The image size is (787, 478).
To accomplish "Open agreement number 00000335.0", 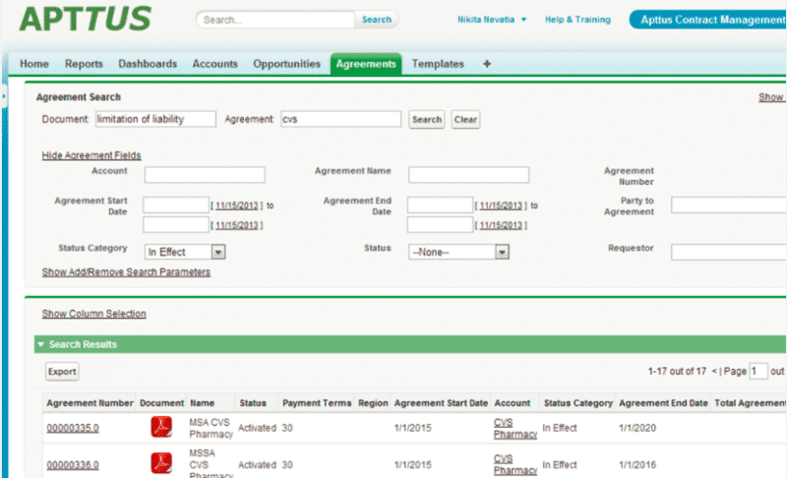I will point(72,428).
